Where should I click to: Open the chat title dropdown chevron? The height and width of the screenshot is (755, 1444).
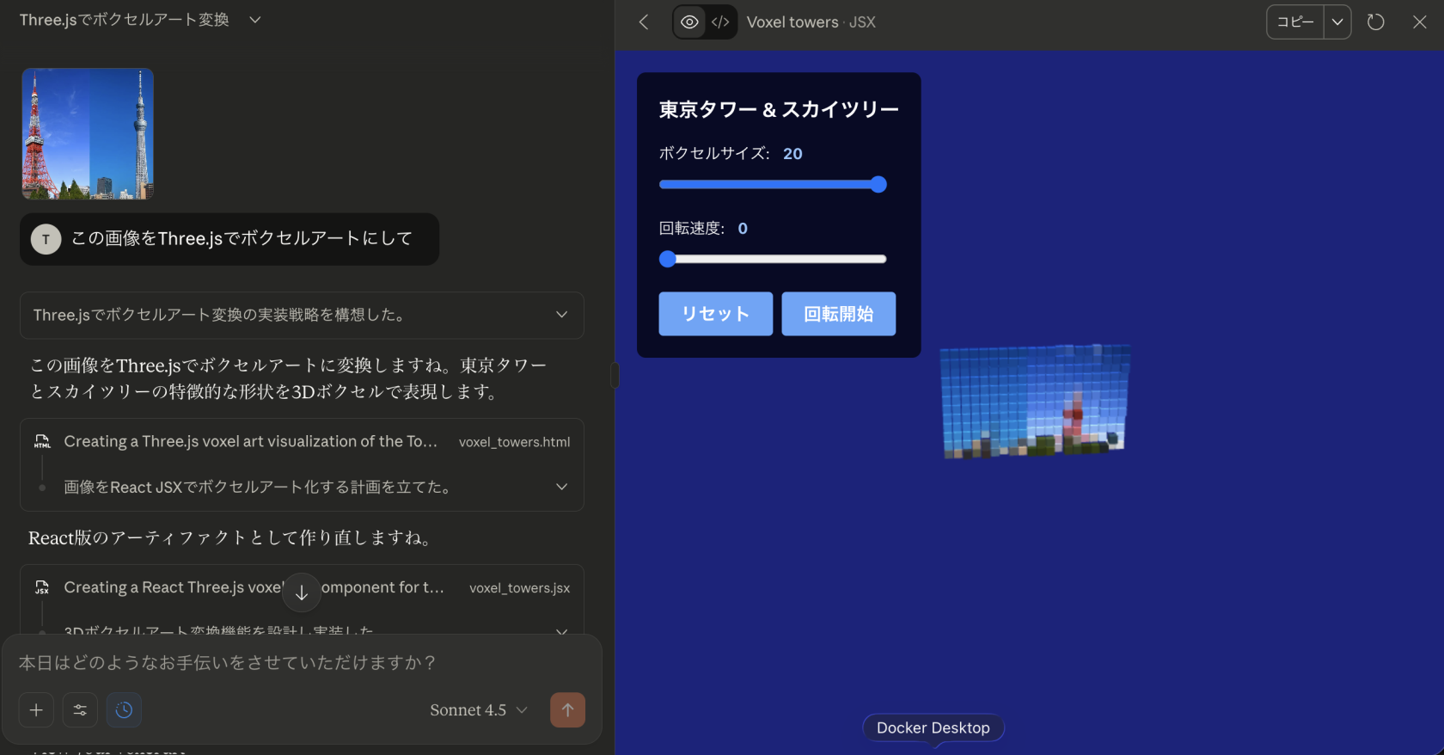255,20
